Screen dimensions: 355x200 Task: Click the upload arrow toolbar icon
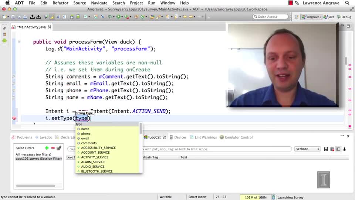point(32,17)
